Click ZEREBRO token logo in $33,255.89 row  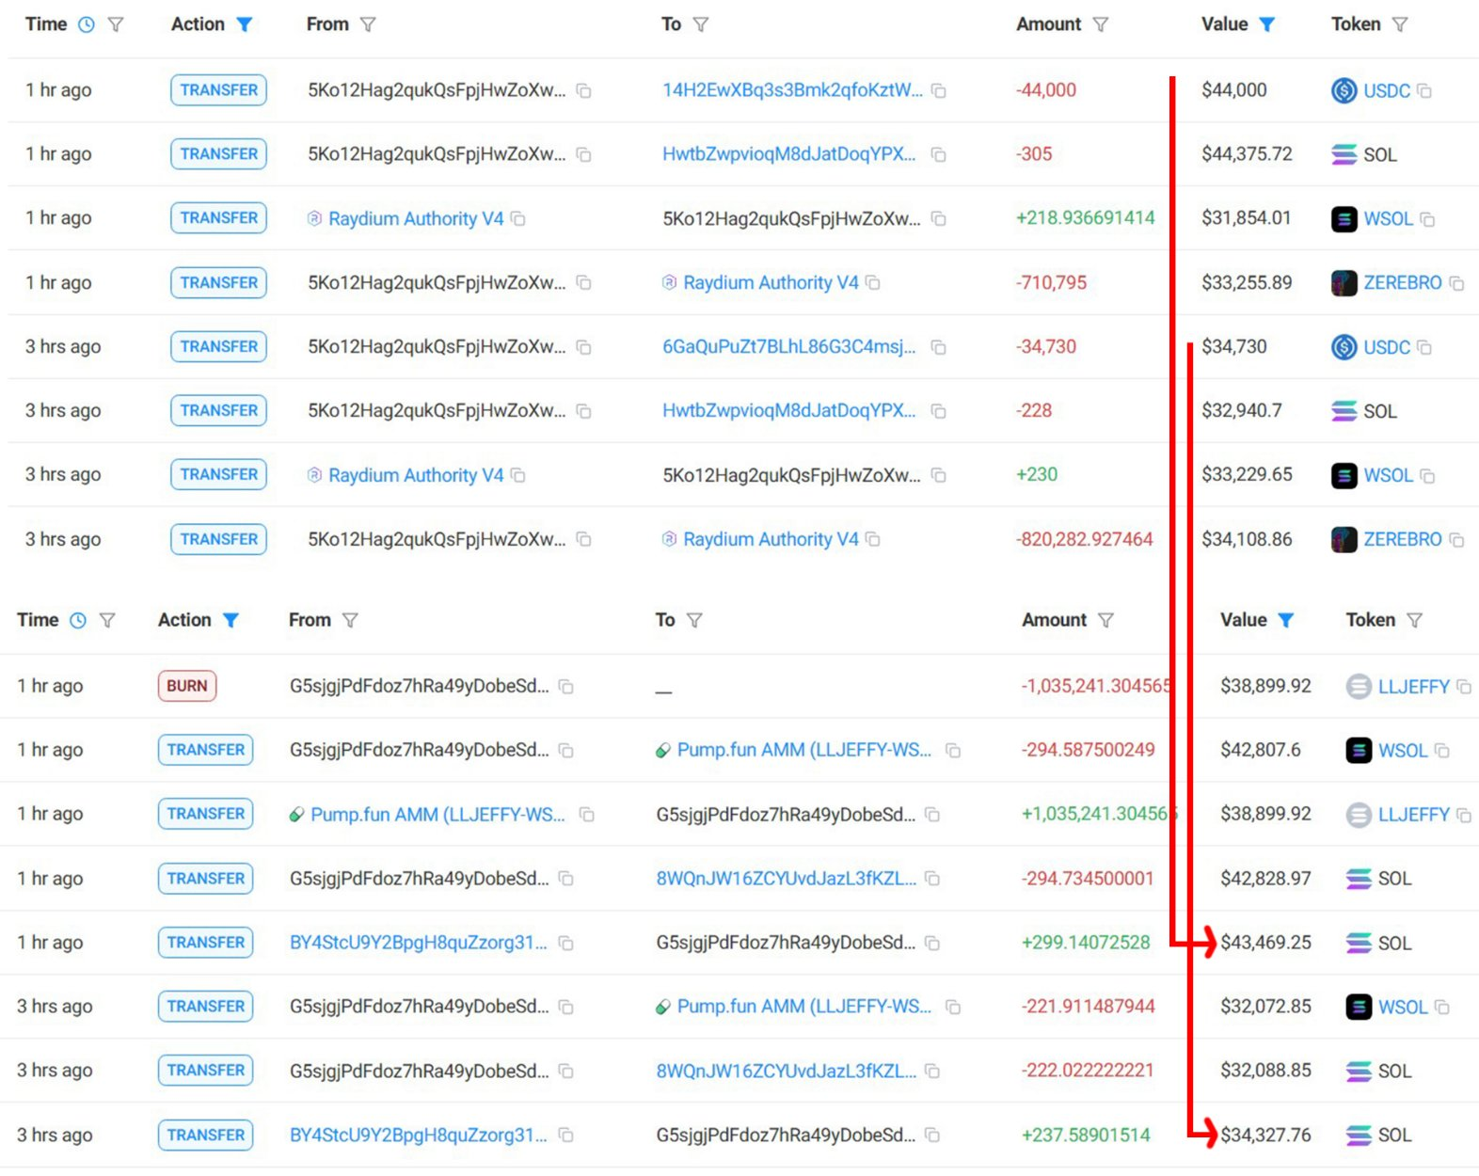[x=1344, y=283]
